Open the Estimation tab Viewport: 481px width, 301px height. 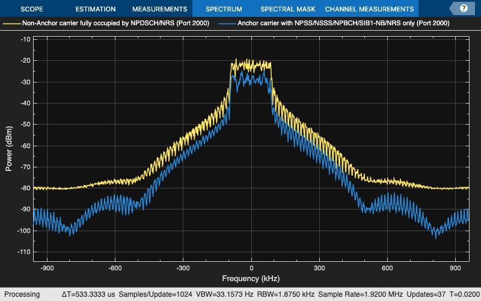click(x=96, y=9)
